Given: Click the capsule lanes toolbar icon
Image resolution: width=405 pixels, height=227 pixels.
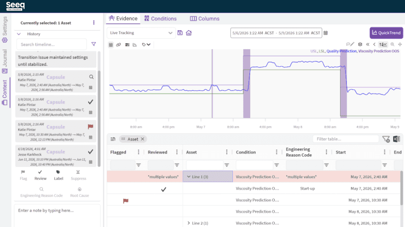Looking at the screenshot, I should [x=127, y=44].
